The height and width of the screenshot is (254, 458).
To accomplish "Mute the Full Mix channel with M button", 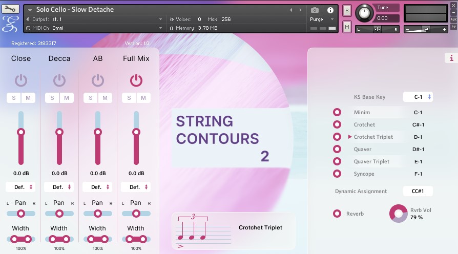I will point(143,98).
